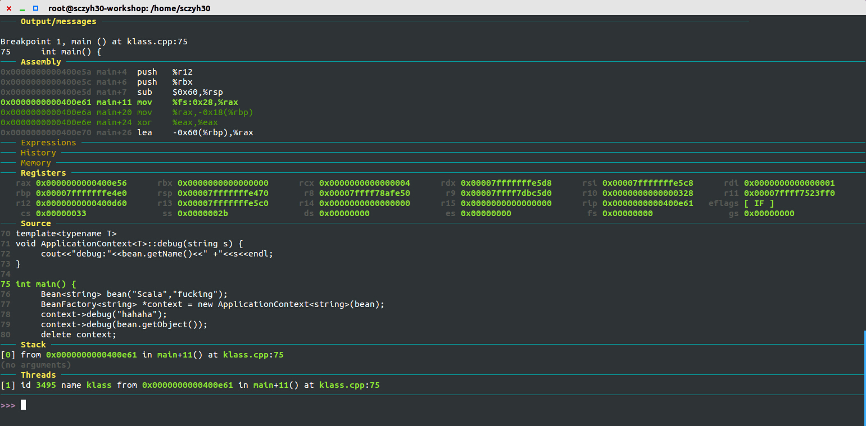The image size is (866, 426).
Task: Click the Threads section header
Action: pos(38,375)
